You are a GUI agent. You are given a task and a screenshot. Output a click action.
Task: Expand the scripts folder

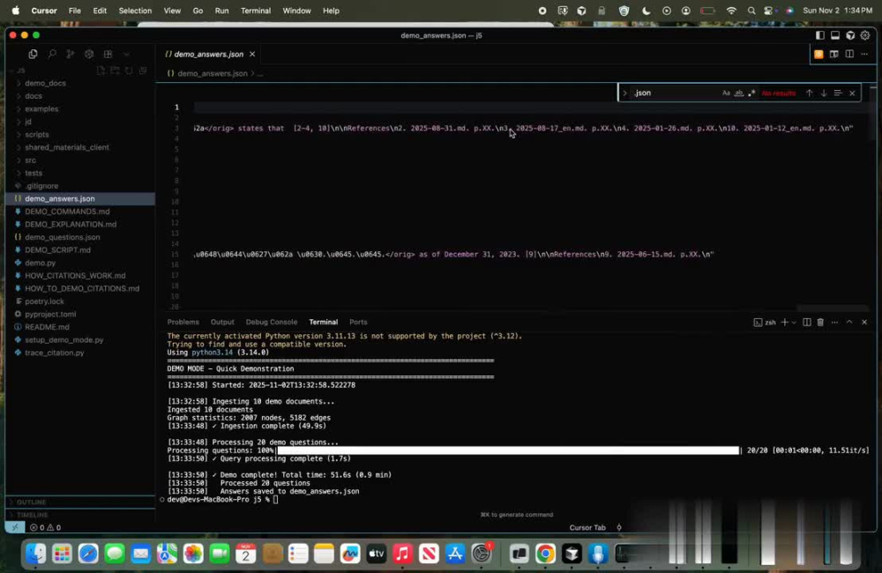(x=36, y=134)
